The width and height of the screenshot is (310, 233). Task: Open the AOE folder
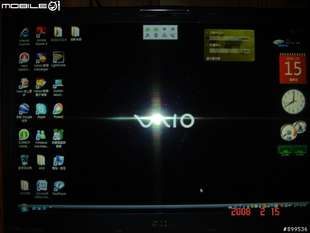(41, 162)
